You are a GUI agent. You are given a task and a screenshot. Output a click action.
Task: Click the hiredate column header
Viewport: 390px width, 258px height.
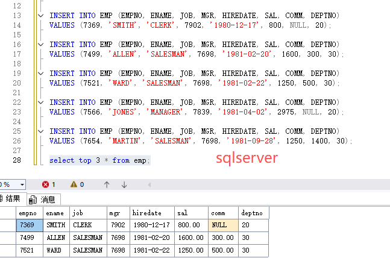tap(153, 213)
